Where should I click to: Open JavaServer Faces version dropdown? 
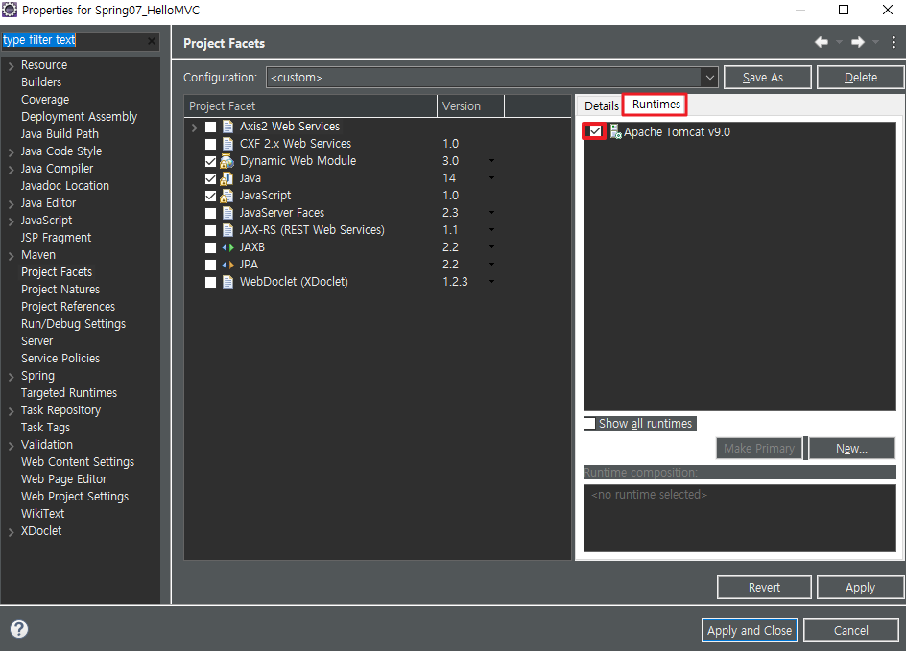[x=491, y=213]
